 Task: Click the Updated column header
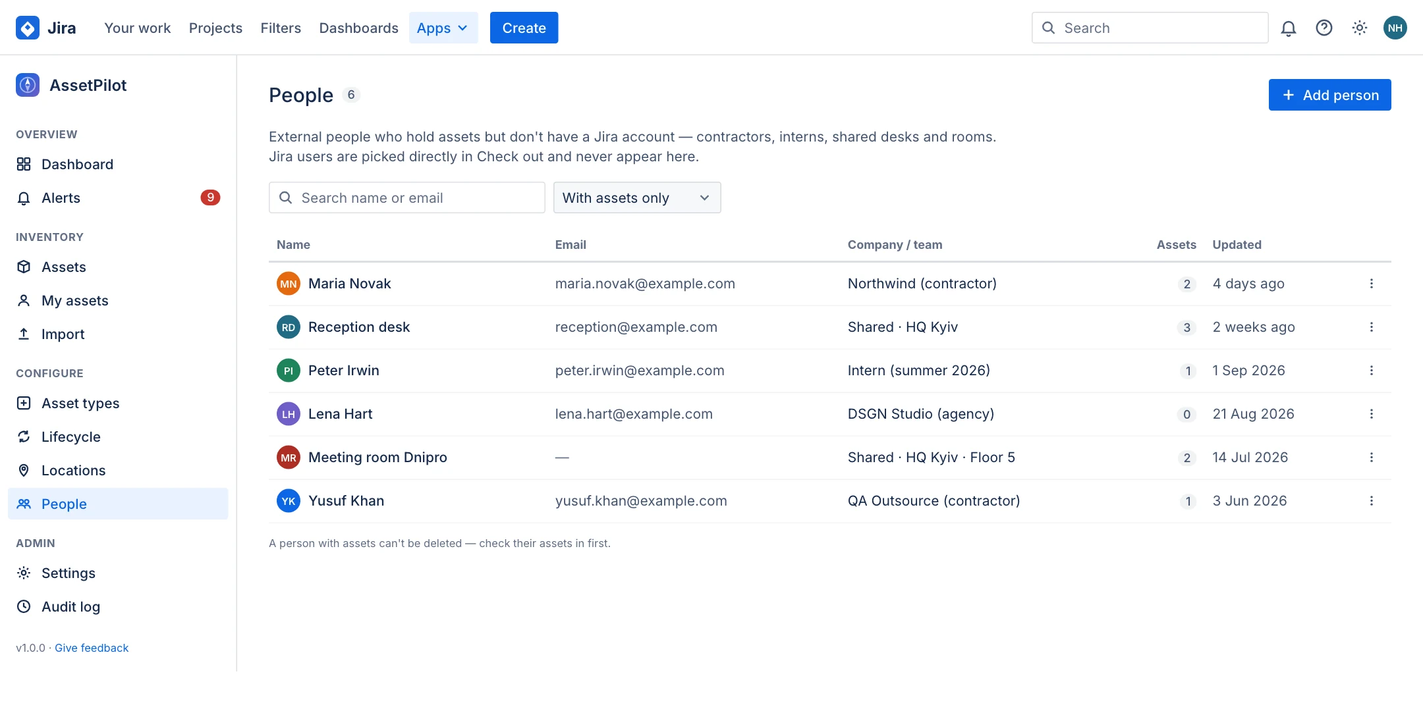pyautogui.click(x=1237, y=245)
